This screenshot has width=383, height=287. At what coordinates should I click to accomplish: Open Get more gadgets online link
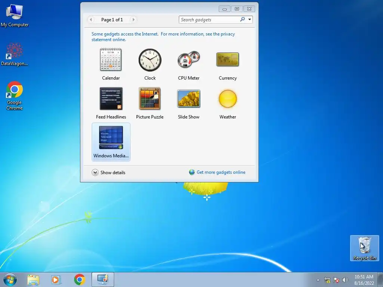point(221,172)
